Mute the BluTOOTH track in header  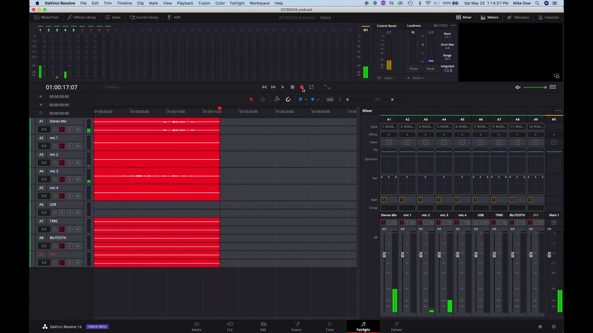coord(77,246)
